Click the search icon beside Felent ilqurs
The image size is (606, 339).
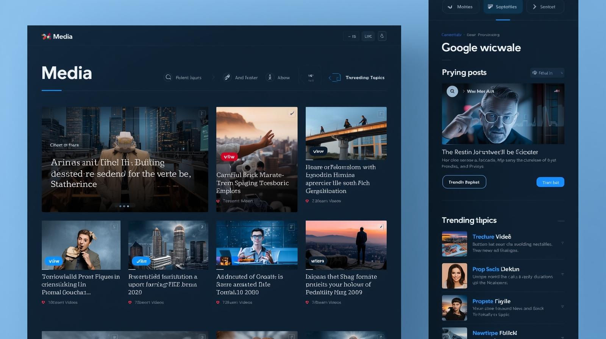[168, 77]
